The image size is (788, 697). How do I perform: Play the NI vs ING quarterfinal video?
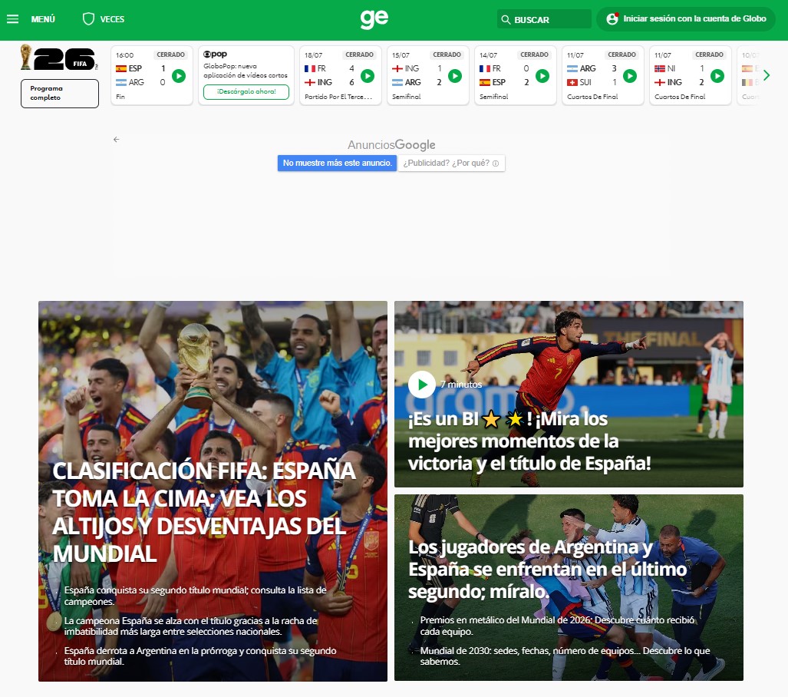tap(717, 76)
